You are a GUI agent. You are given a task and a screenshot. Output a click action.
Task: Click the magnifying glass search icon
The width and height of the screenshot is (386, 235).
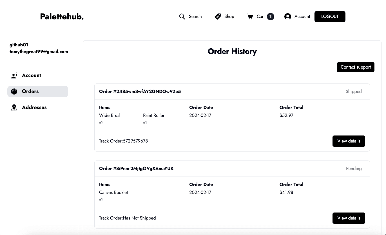182,17
